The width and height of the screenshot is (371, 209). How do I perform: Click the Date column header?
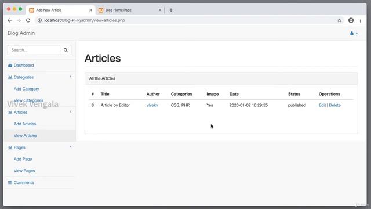point(234,94)
